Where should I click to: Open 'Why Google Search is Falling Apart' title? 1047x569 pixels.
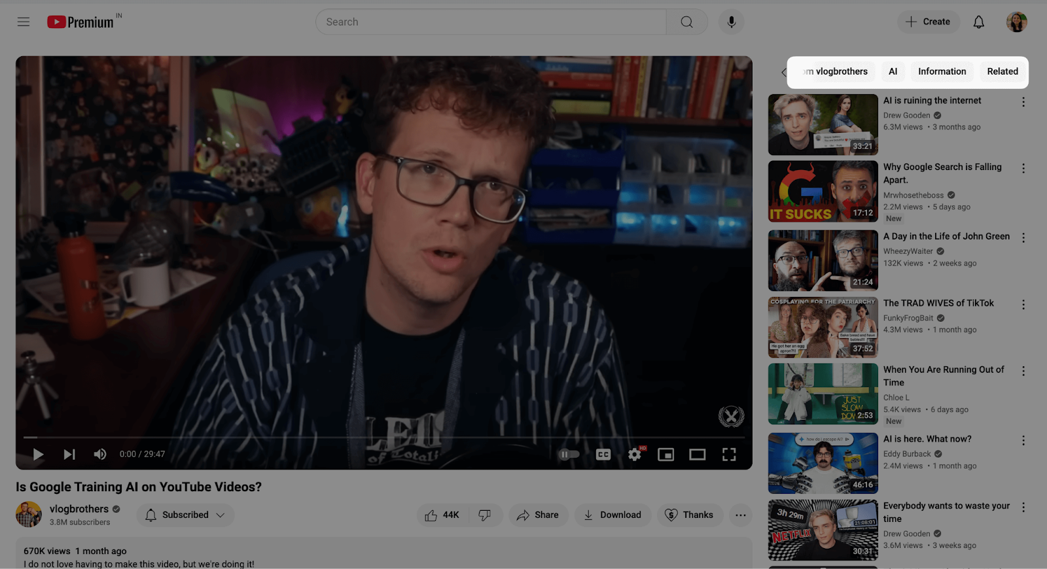point(942,173)
